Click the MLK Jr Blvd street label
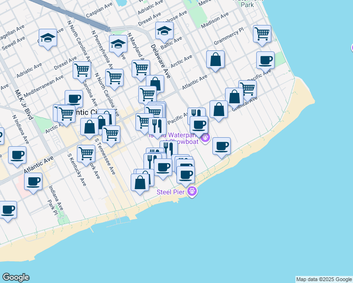The width and height of the screenshot is (353, 283). tap(23, 104)
